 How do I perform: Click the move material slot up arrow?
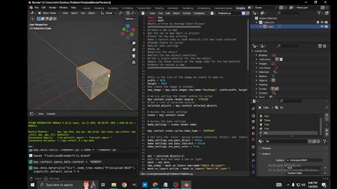pyautogui.click(x=326, y=130)
